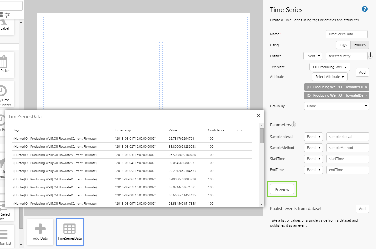This screenshot has width=376, height=249.
Task: Expand the Group By dropdown
Action: 336,106
